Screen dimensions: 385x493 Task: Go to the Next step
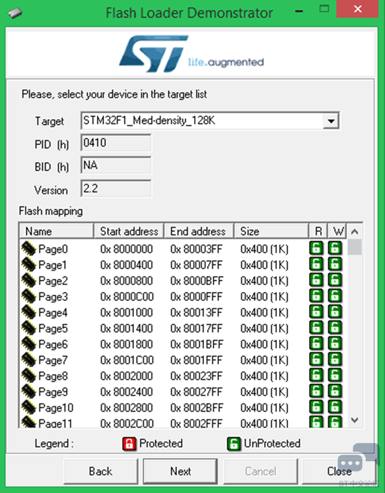[x=180, y=471]
